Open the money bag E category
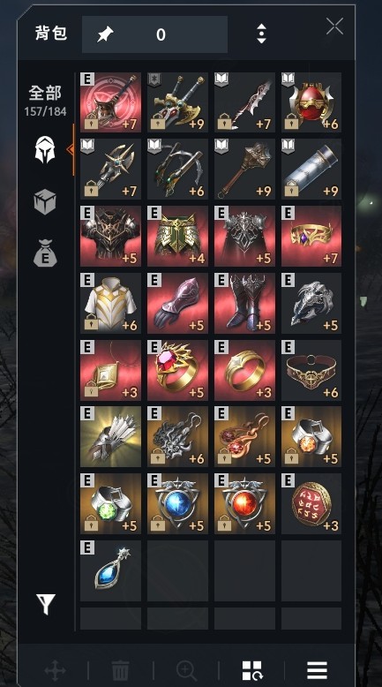The image size is (382, 687). 45,253
